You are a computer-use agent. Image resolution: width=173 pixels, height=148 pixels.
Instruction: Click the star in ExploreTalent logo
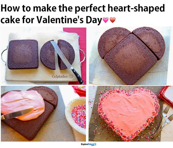95,144
